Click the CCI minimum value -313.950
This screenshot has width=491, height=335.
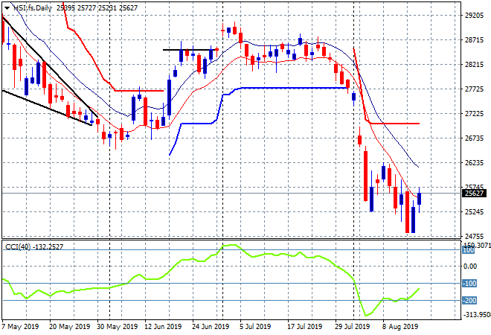pyautogui.click(x=477, y=315)
